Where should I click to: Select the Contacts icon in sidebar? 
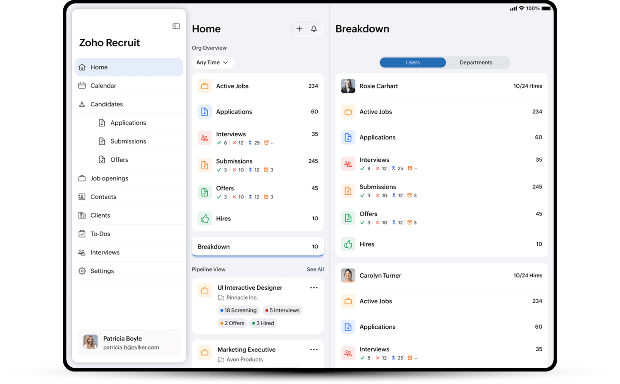coord(82,197)
